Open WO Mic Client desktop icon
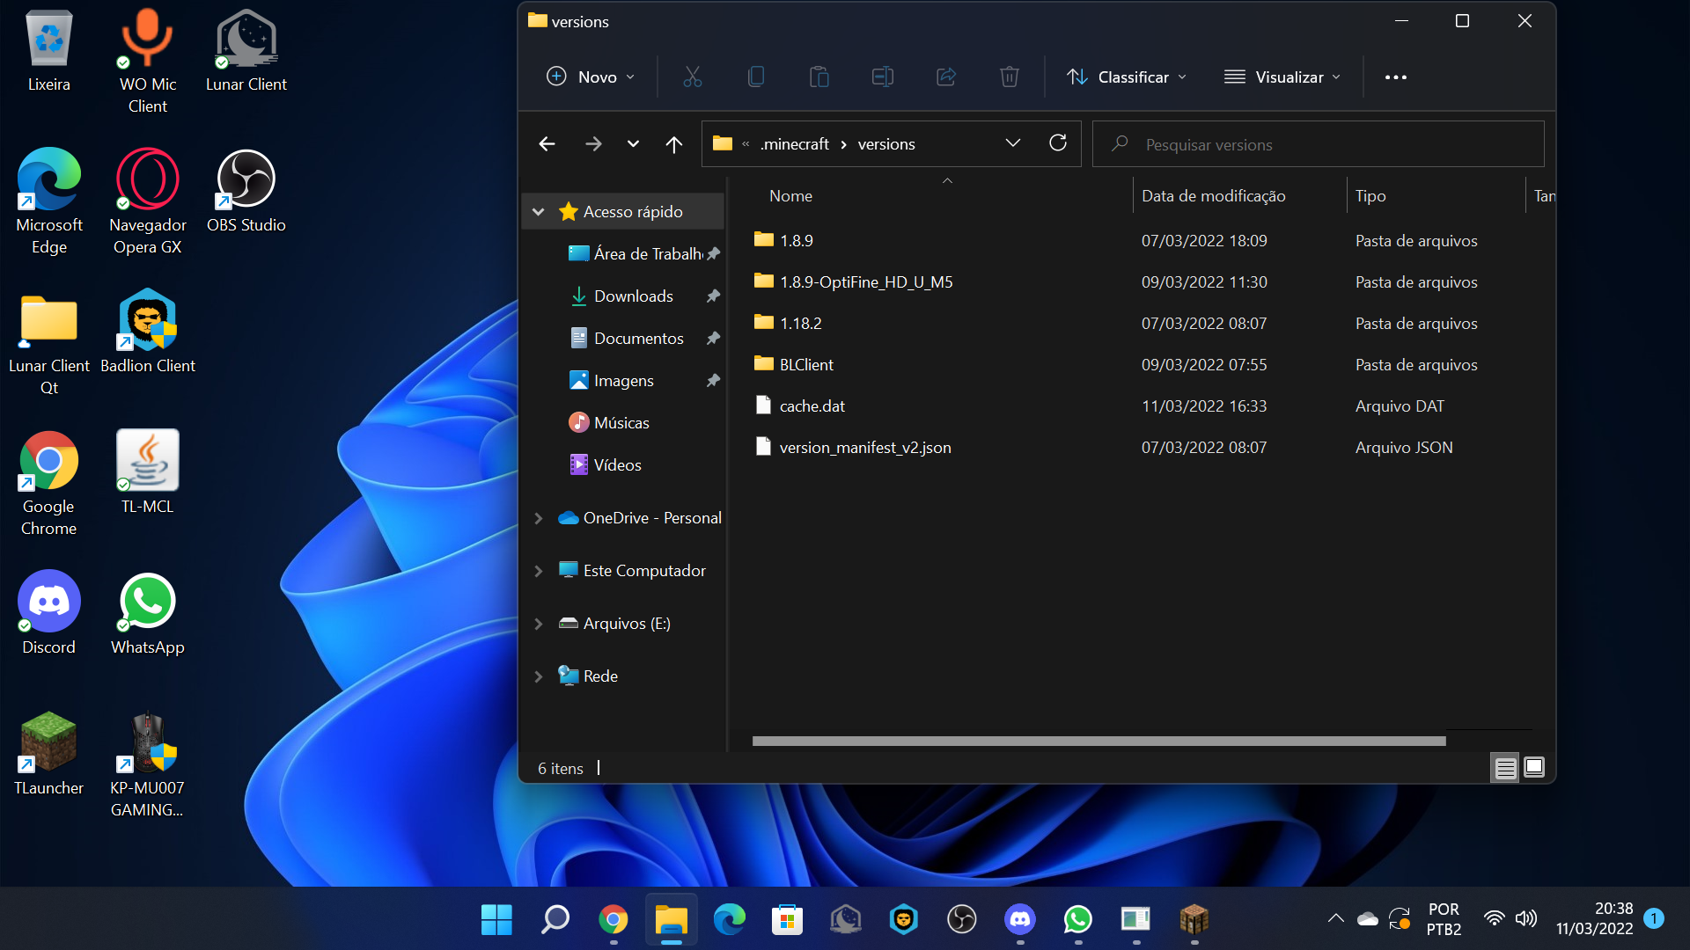This screenshot has height=950, width=1690. (148, 62)
